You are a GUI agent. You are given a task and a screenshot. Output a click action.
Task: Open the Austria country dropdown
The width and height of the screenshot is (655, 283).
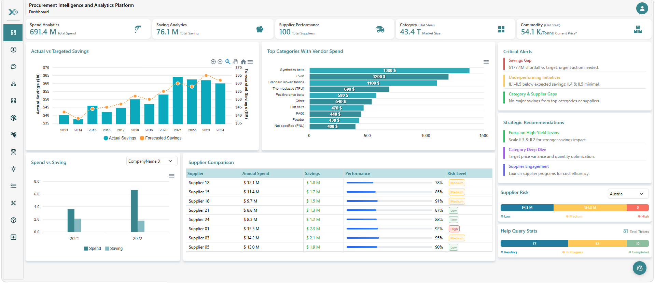(628, 194)
